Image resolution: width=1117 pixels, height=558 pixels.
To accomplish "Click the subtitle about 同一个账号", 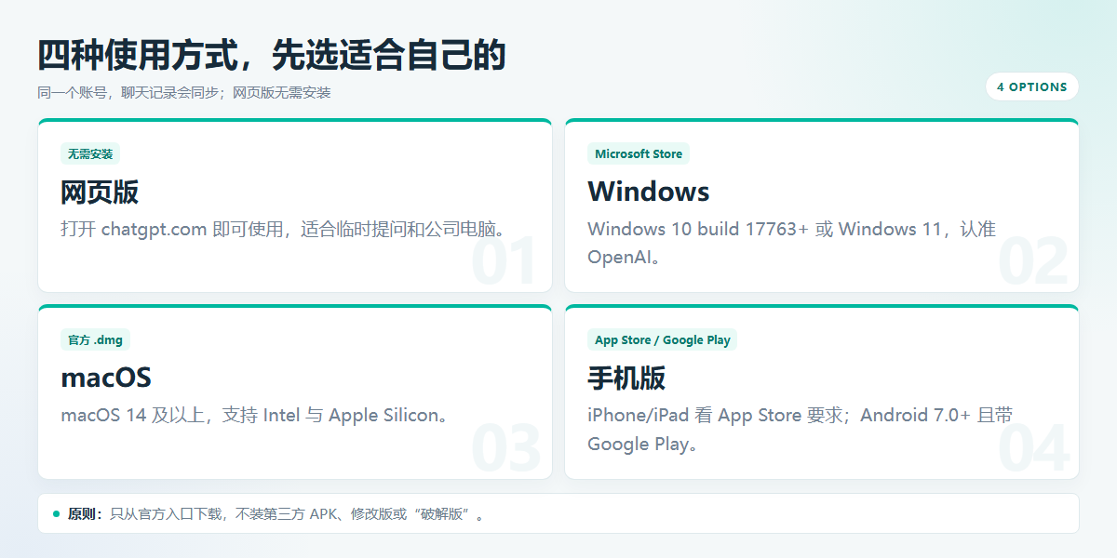I will pyautogui.click(x=184, y=93).
